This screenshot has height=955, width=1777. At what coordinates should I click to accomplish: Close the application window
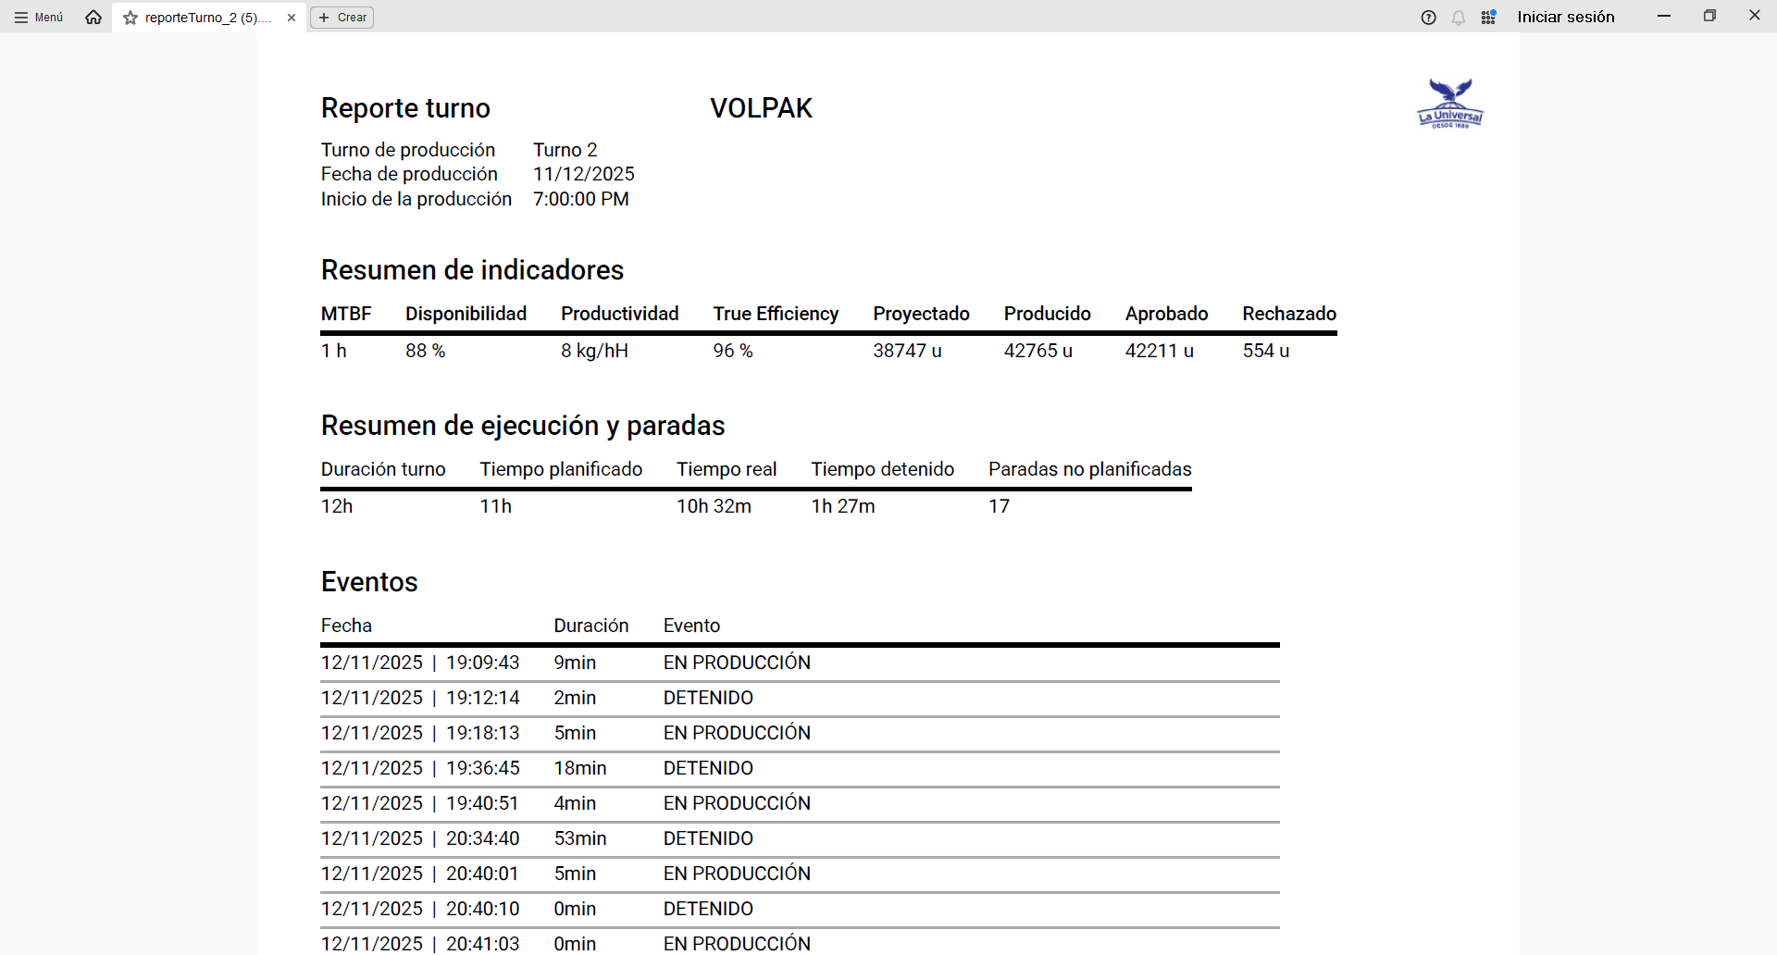pos(1754,16)
